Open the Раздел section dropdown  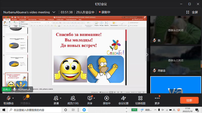pos(22,26)
